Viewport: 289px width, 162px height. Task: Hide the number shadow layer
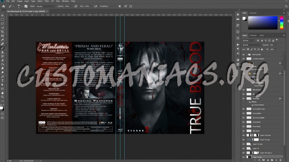(243, 59)
